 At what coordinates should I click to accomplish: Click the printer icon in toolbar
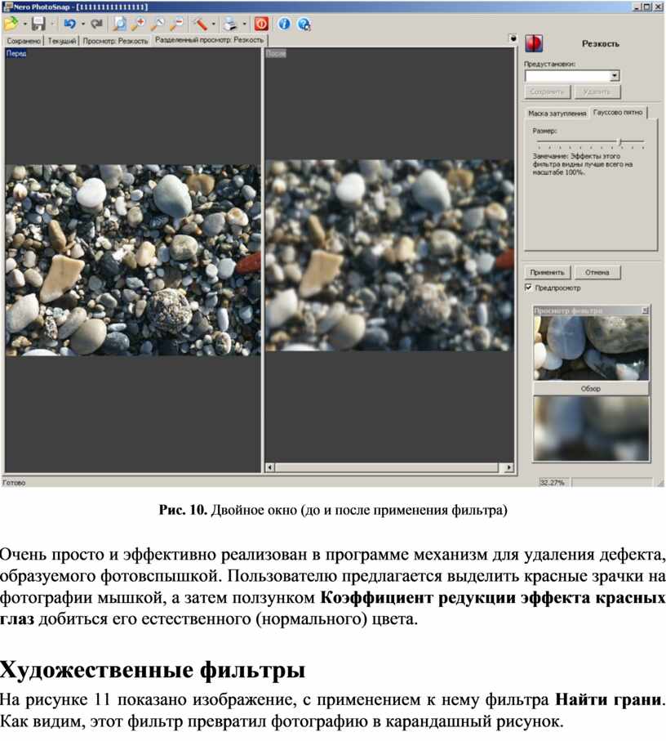231,24
